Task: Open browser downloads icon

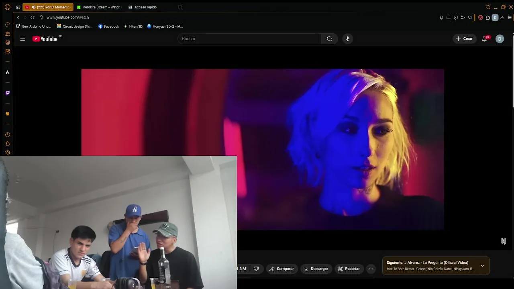Action: click(502, 18)
